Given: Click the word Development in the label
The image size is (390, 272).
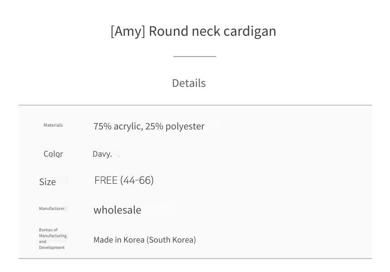Looking at the screenshot, I should [x=52, y=248].
